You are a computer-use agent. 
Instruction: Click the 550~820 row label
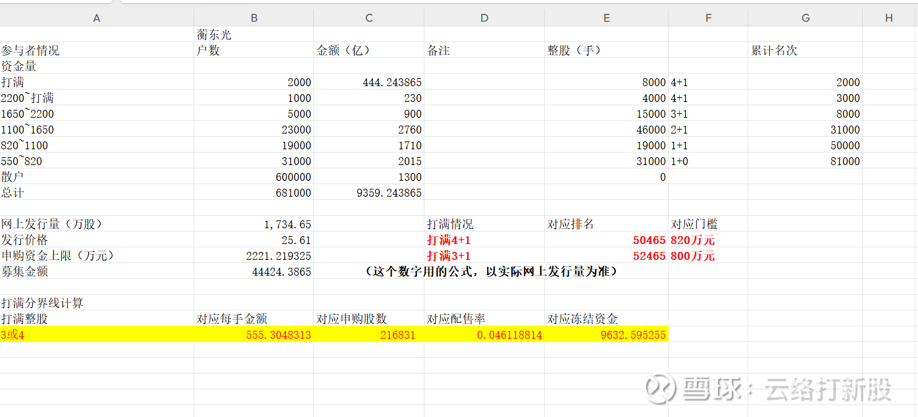(x=97, y=161)
